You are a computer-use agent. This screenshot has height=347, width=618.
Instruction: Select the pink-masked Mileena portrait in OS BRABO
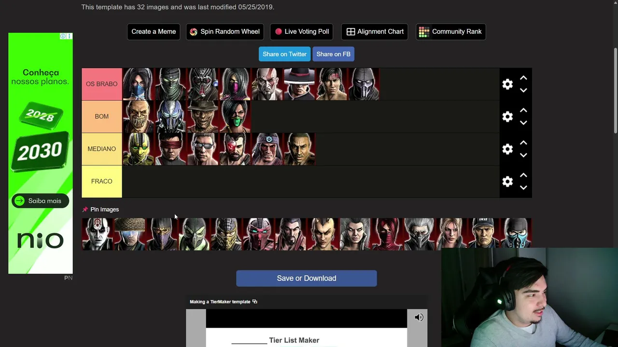(x=235, y=84)
